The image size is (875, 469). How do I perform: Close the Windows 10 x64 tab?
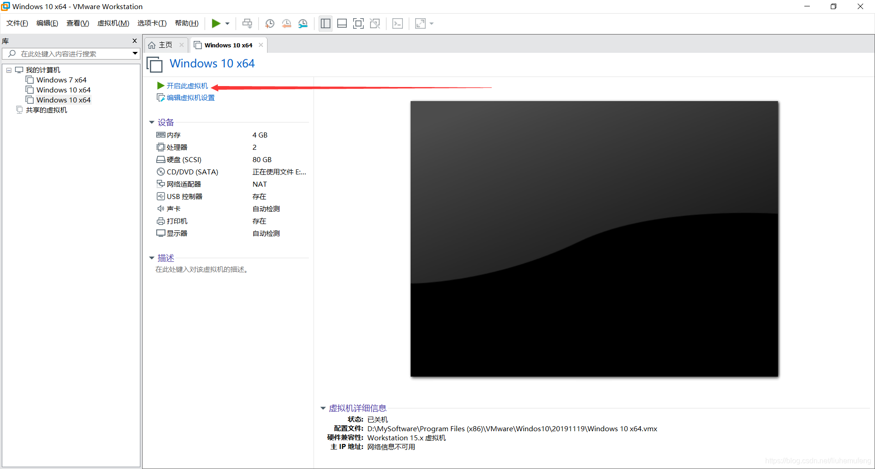click(x=261, y=45)
